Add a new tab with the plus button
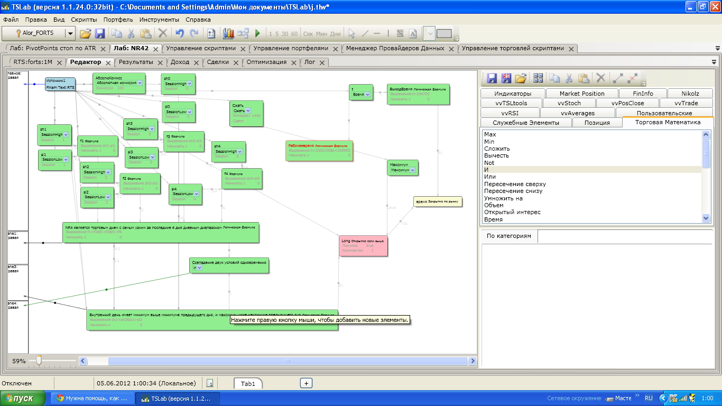Viewport: 722px width, 406px height. tap(306, 383)
